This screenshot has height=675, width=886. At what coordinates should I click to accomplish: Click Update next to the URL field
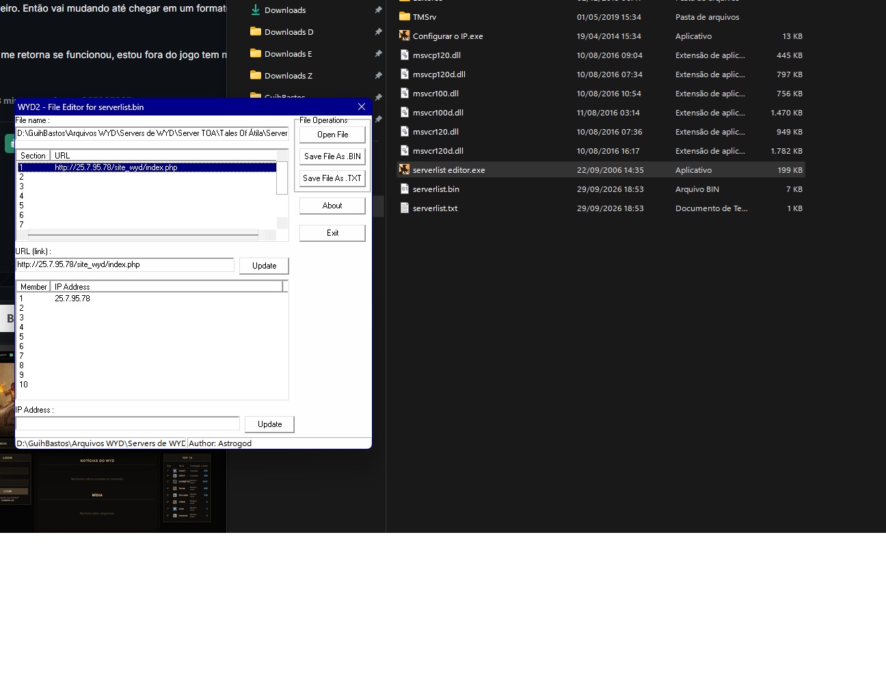click(x=264, y=266)
